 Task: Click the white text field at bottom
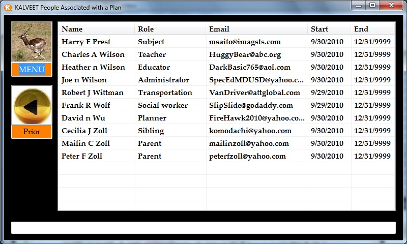pyautogui.click(x=203, y=228)
